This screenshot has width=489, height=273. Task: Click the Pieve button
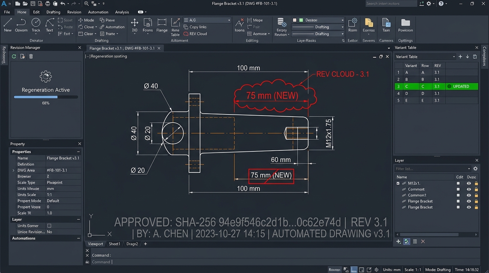pos(107,20)
